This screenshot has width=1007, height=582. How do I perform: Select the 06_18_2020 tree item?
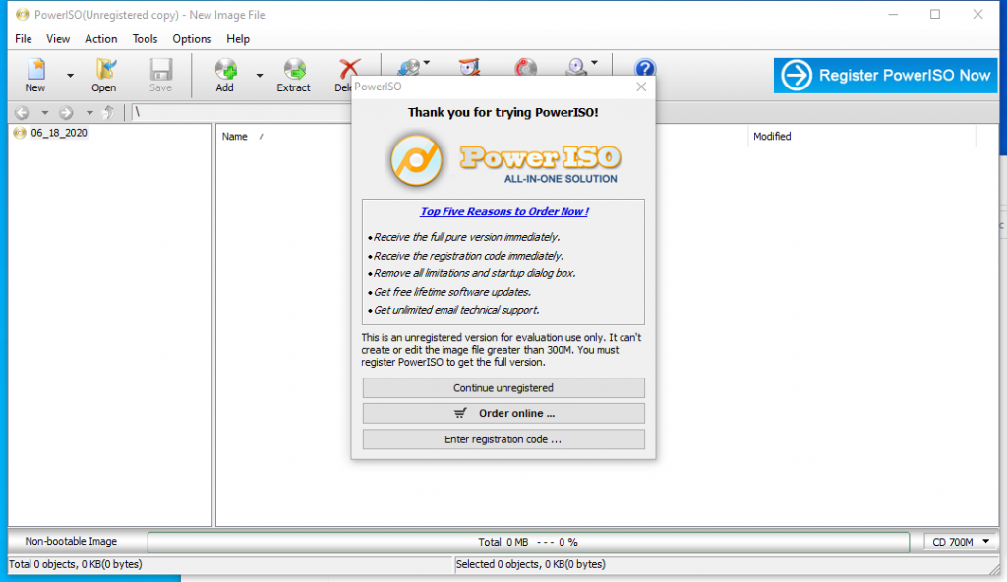pyautogui.click(x=59, y=133)
